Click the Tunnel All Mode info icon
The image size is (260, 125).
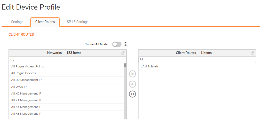click(126, 44)
